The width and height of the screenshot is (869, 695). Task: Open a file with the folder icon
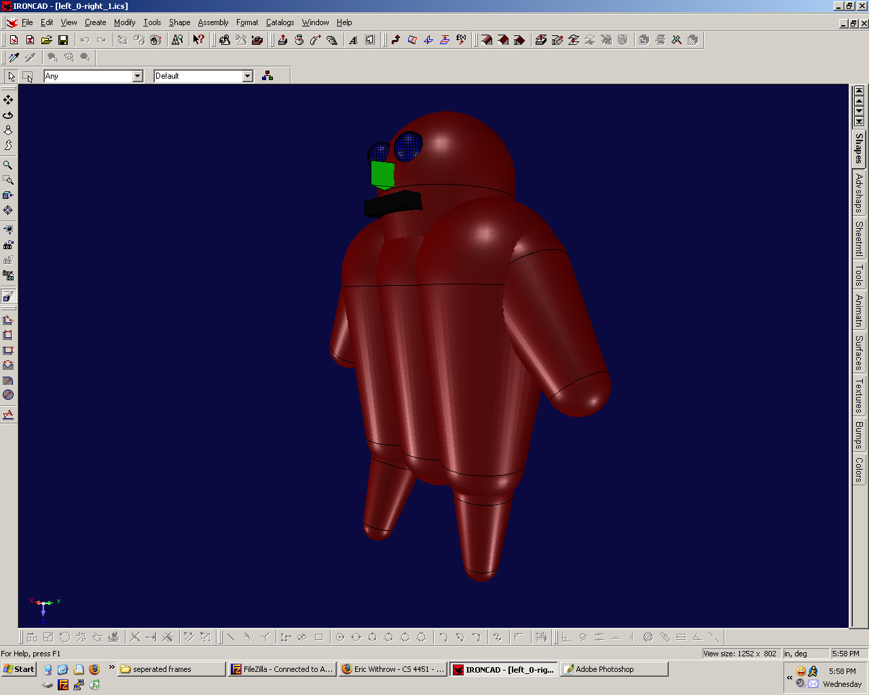46,40
